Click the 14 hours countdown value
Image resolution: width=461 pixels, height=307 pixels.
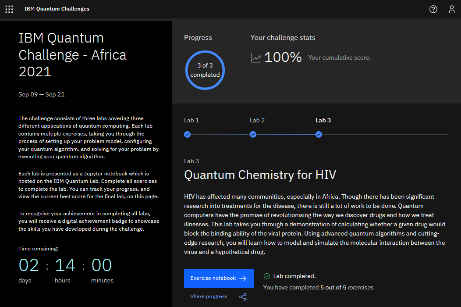(x=65, y=265)
